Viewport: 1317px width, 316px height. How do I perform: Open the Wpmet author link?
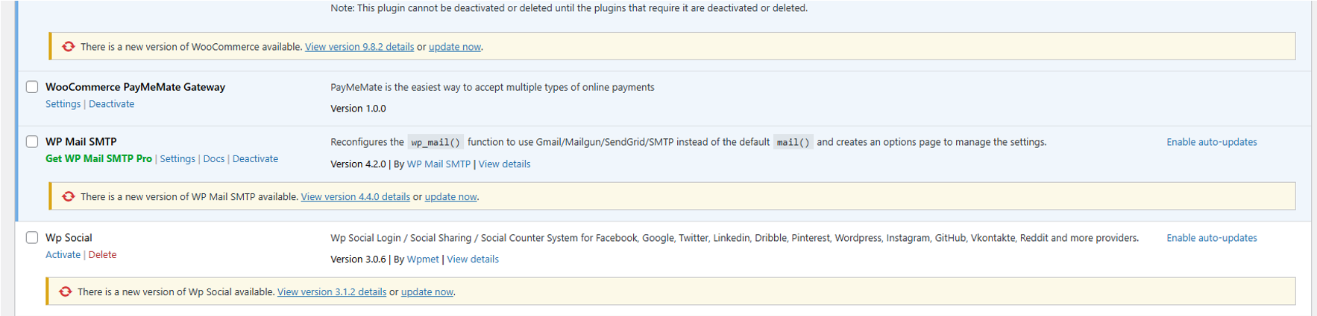click(422, 259)
